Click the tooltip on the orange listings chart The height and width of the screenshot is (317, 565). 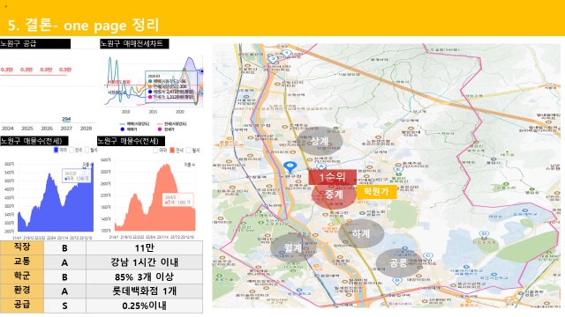coord(178,200)
